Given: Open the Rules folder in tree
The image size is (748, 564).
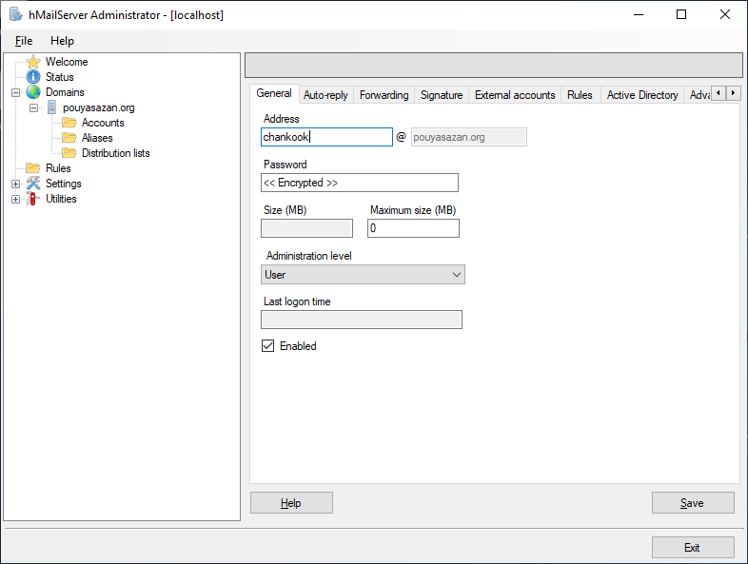Looking at the screenshot, I should click(33, 168).
